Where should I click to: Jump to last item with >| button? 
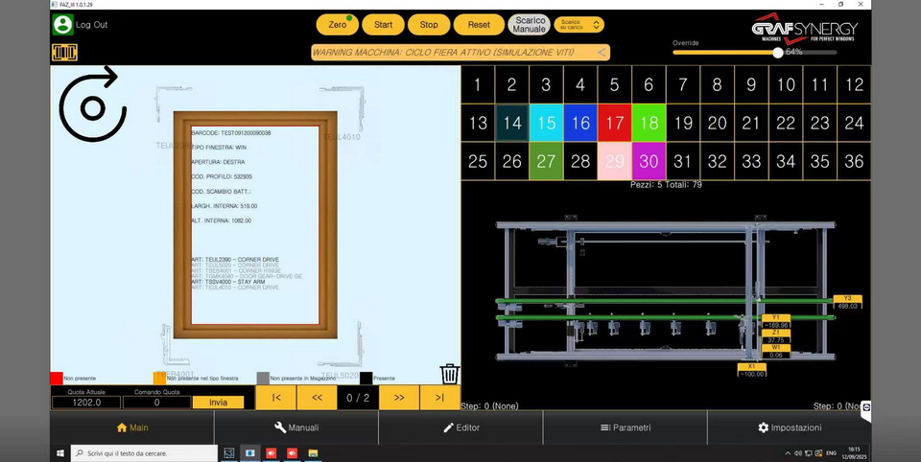pos(439,397)
